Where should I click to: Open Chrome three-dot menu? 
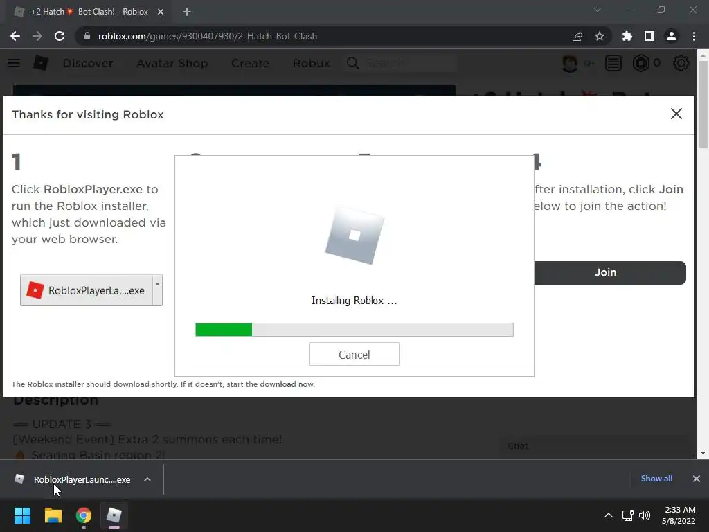coord(694,36)
